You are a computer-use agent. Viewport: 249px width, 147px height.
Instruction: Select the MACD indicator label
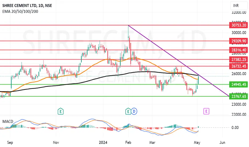tap(8, 122)
